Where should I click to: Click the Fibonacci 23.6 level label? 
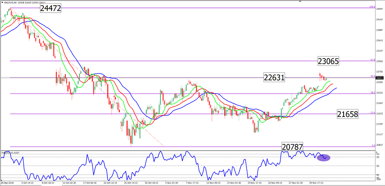point(372,113)
